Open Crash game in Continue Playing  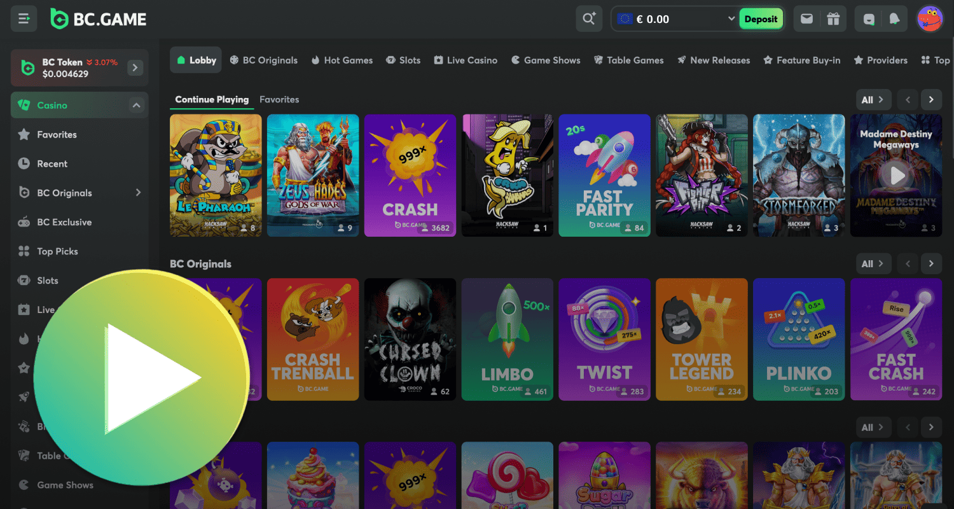pyautogui.click(x=410, y=176)
